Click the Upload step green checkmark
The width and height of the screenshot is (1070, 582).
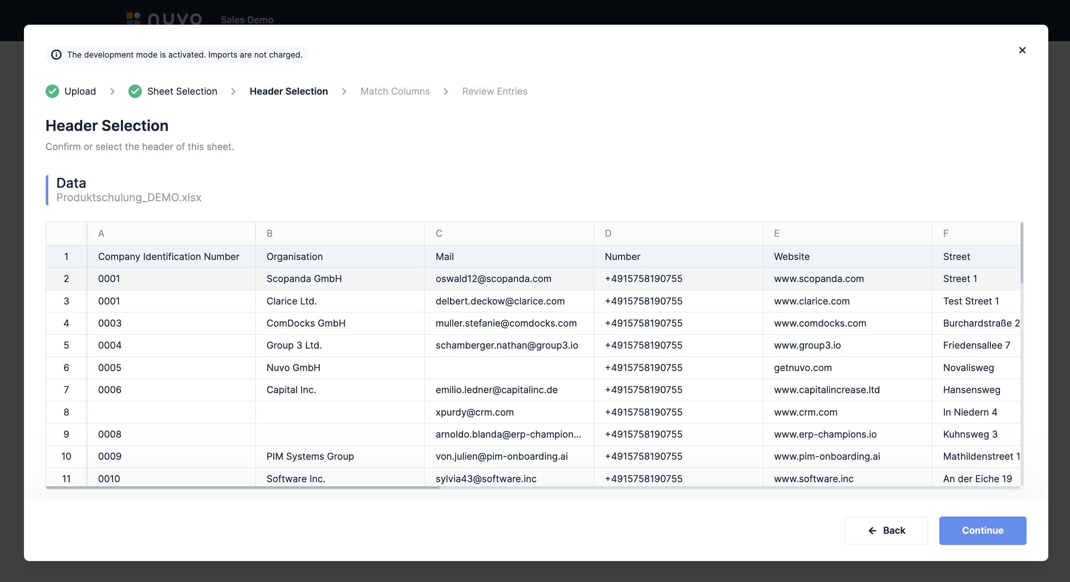coord(52,91)
